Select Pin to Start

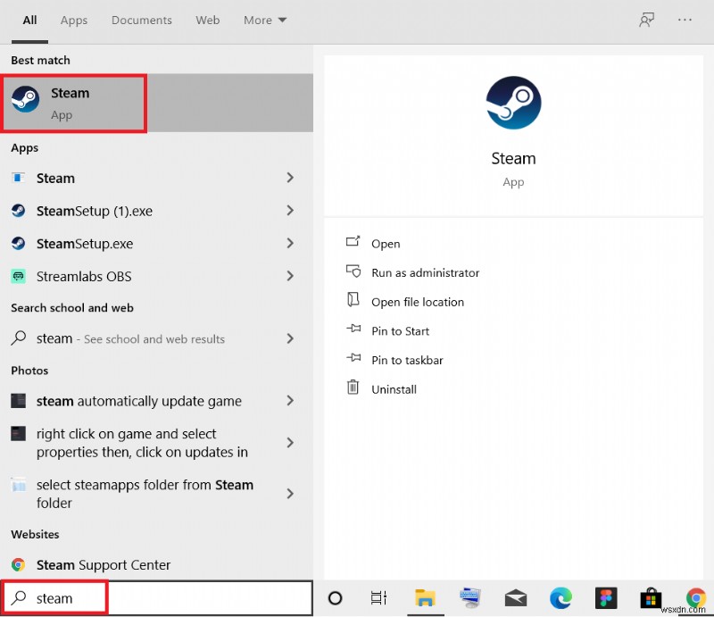(x=400, y=331)
